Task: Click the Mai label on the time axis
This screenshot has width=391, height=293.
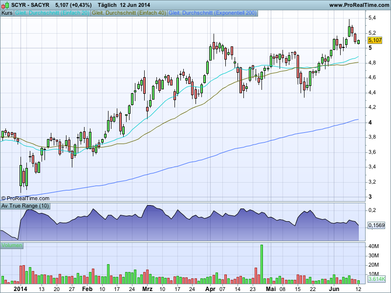Action: (x=271, y=289)
